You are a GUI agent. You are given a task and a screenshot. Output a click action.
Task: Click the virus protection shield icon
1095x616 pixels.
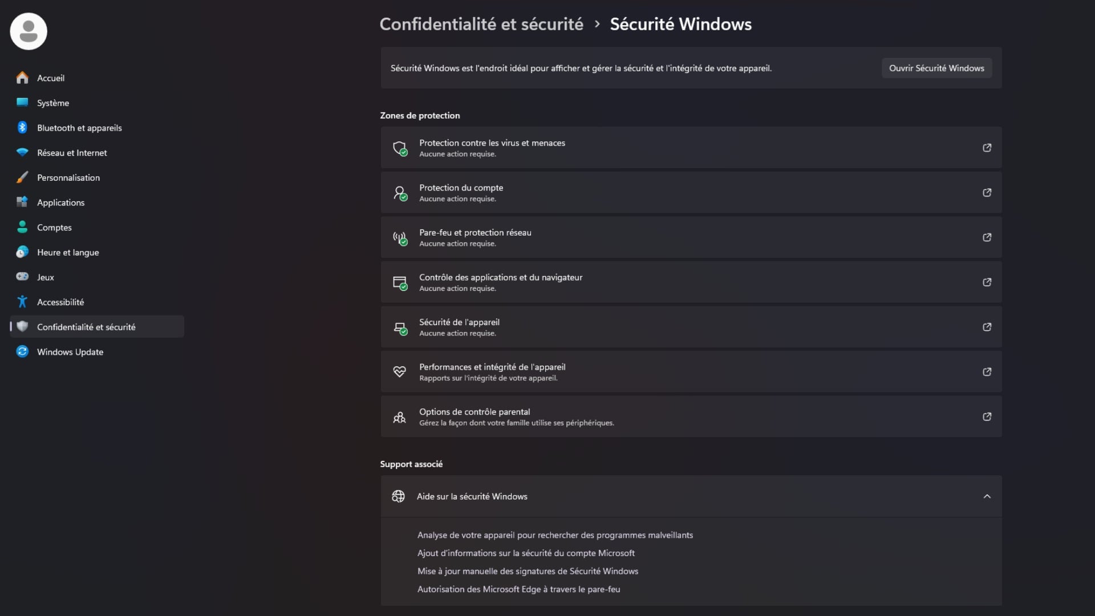tap(400, 148)
